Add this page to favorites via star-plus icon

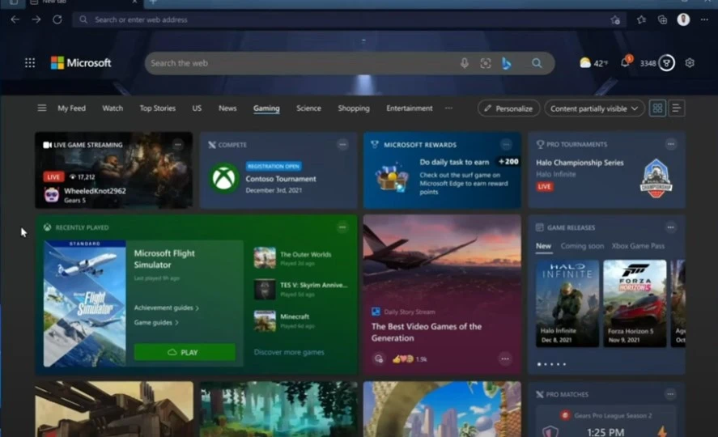(615, 19)
